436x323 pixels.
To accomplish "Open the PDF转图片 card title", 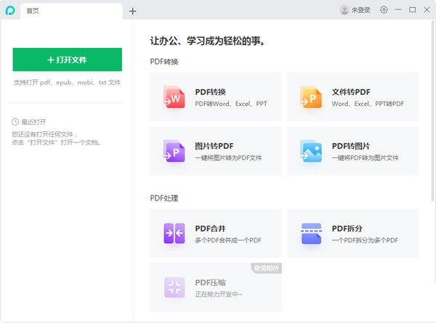I will (351, 146).
